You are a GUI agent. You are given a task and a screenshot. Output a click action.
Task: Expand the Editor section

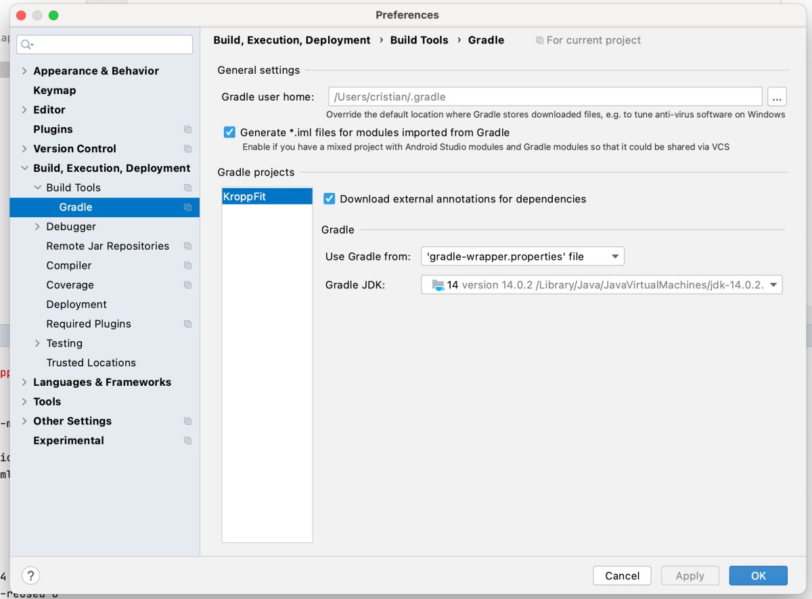click(x=24, y=110)
